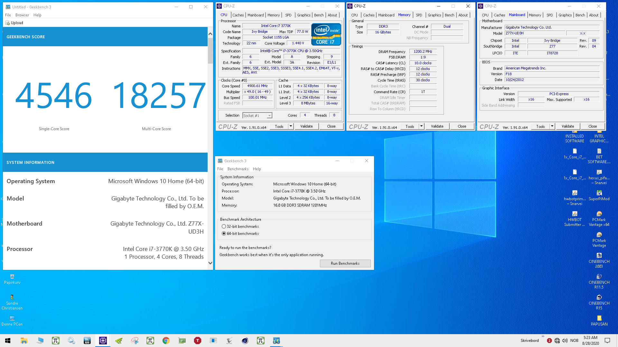
Task: Open the Help menu in small Geekbench 3 window
Action: coord(257,169)
